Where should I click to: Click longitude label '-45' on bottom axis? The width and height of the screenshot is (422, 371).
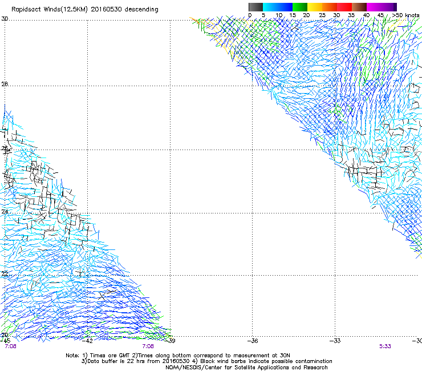[x=5, y=341]
